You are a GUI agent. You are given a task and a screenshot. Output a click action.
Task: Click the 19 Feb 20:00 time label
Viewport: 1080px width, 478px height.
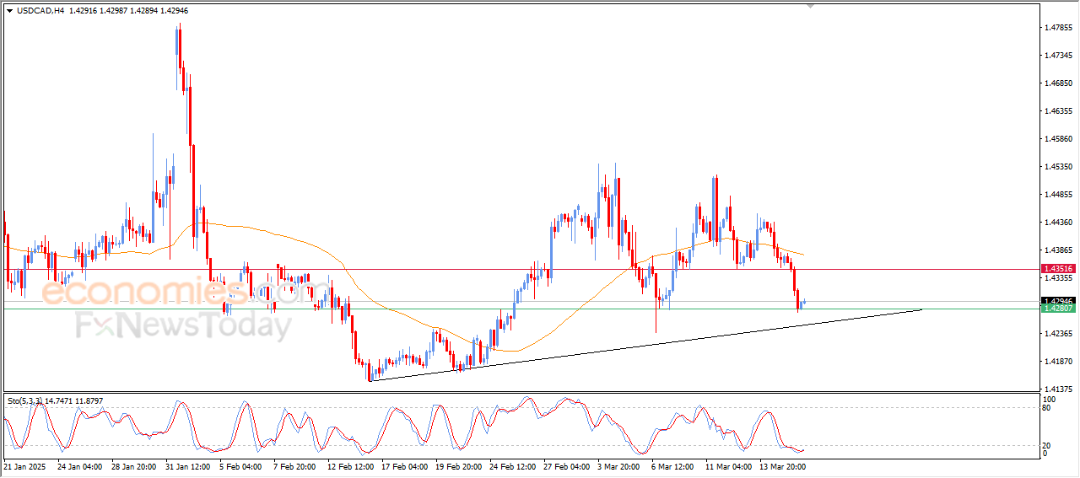458,466
